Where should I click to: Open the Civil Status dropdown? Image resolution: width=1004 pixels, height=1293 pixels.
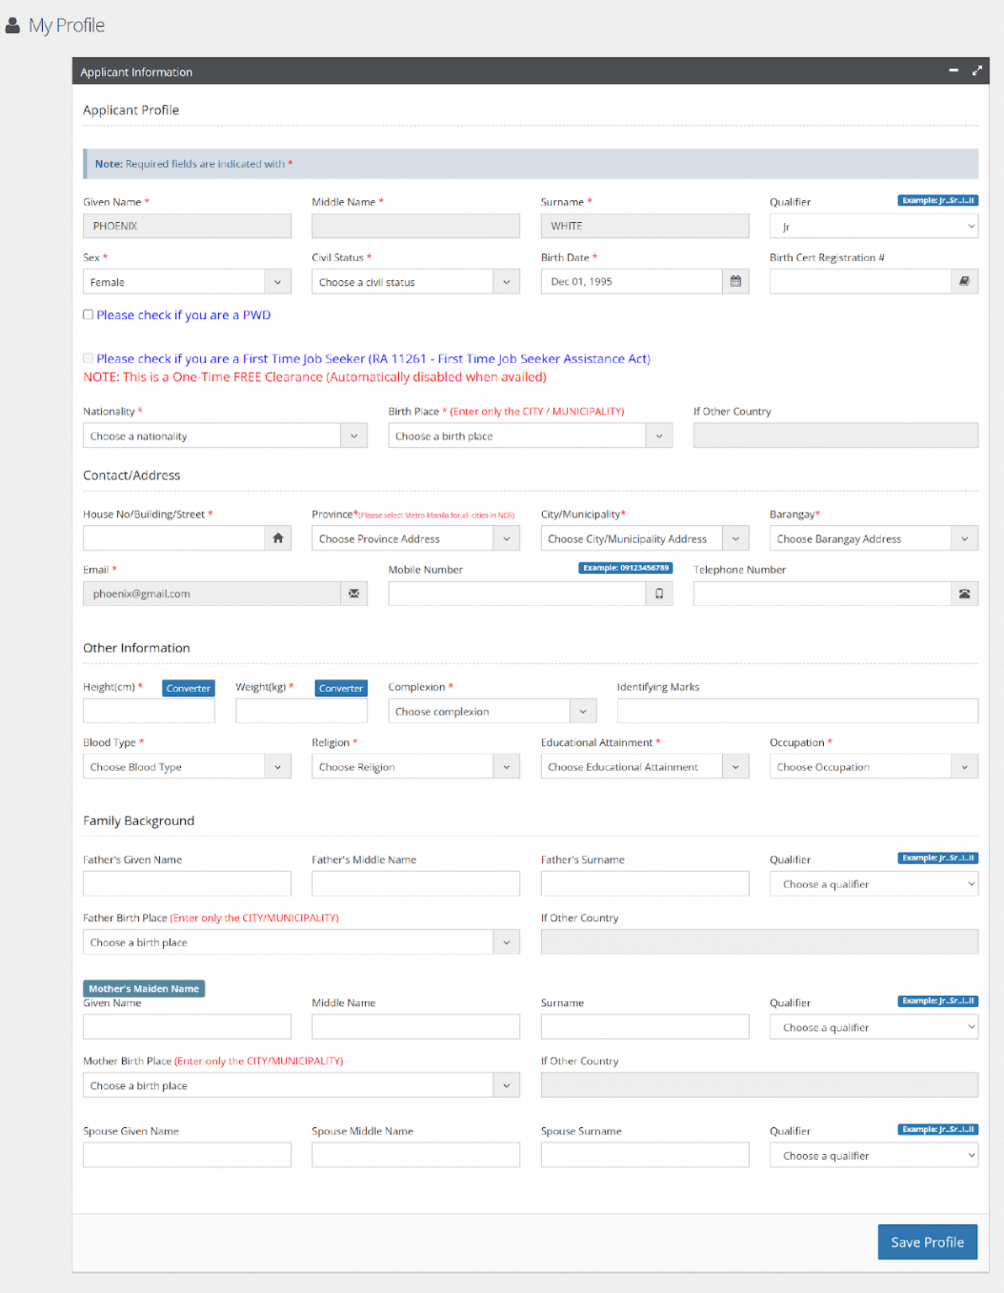tap(415, 282)
